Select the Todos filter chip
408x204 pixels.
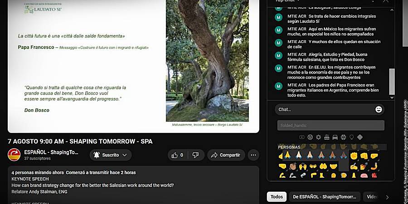pyautogui.click(x=277, y=197)
